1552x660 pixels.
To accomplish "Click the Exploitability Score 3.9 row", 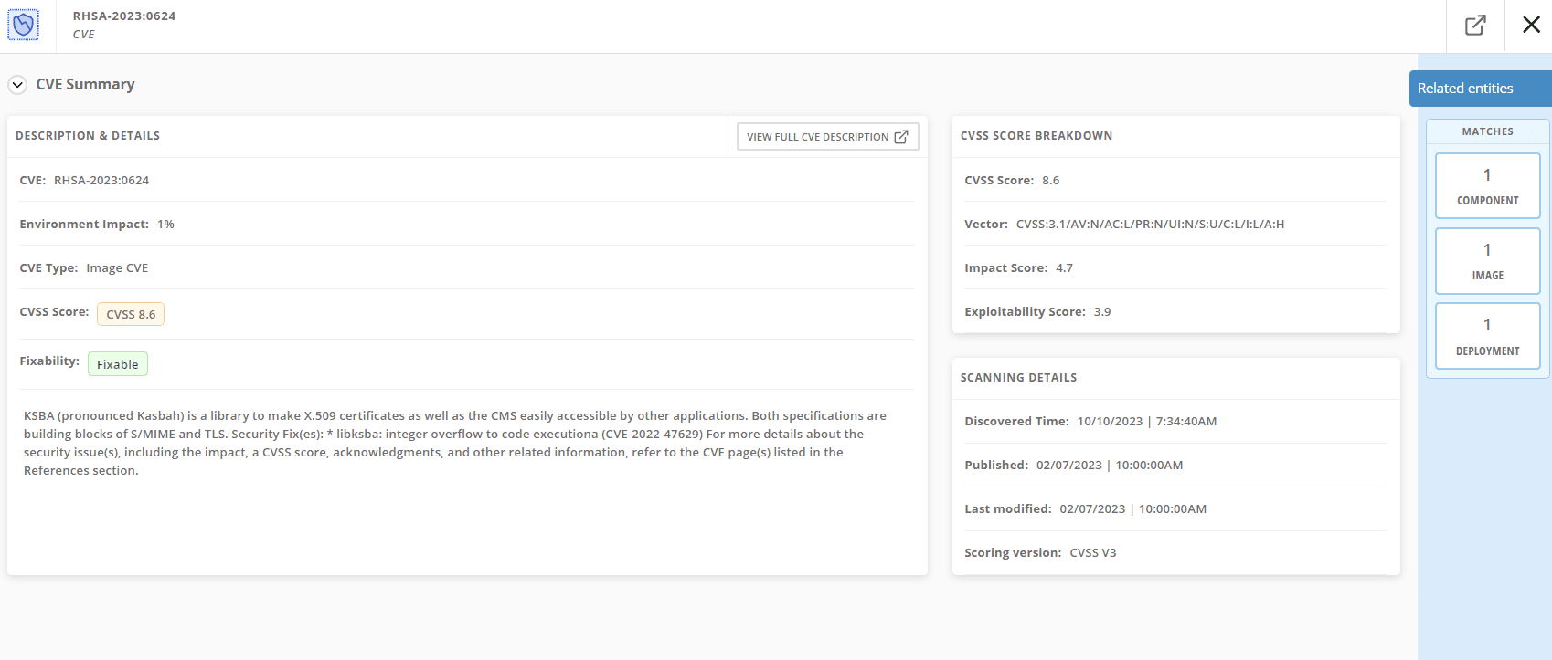I will pos(1175,312).
